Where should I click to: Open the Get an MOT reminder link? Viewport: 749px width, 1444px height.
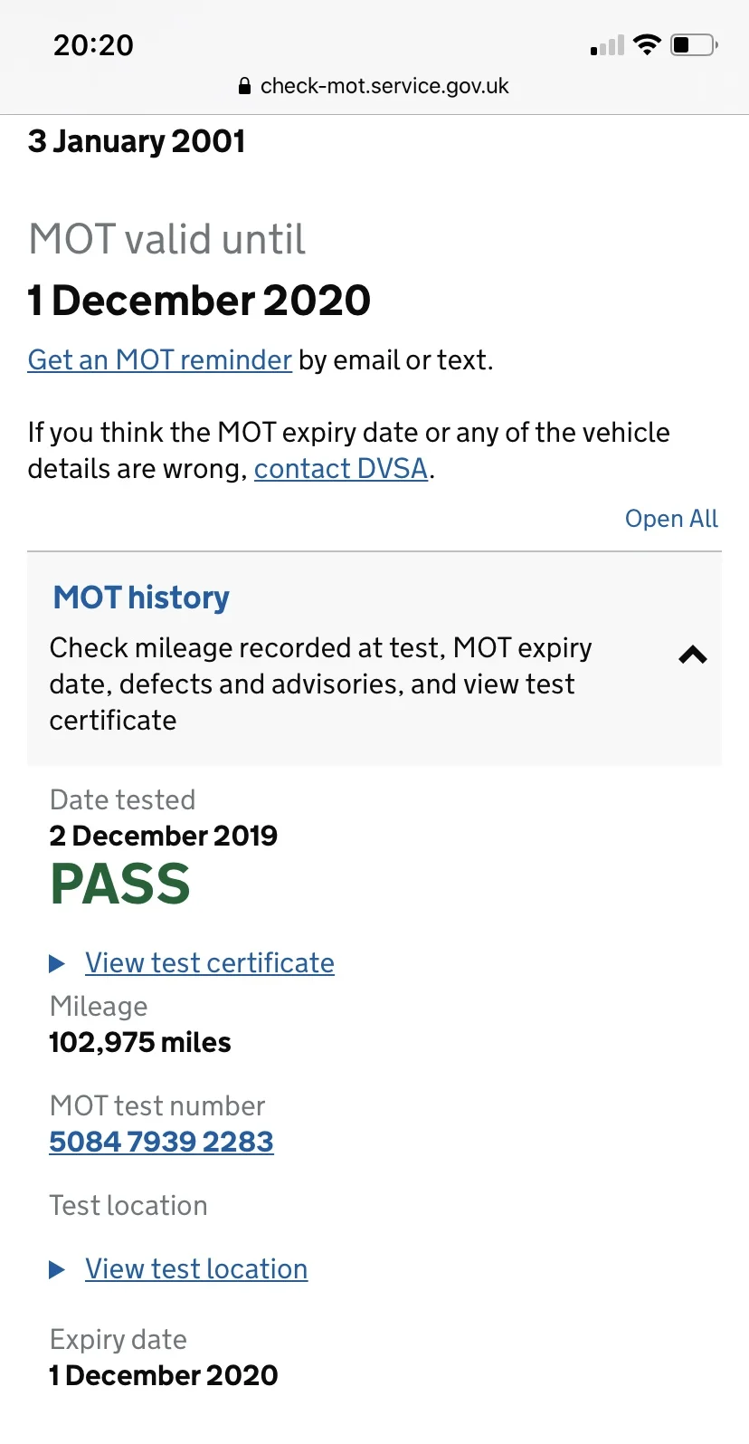160,359
